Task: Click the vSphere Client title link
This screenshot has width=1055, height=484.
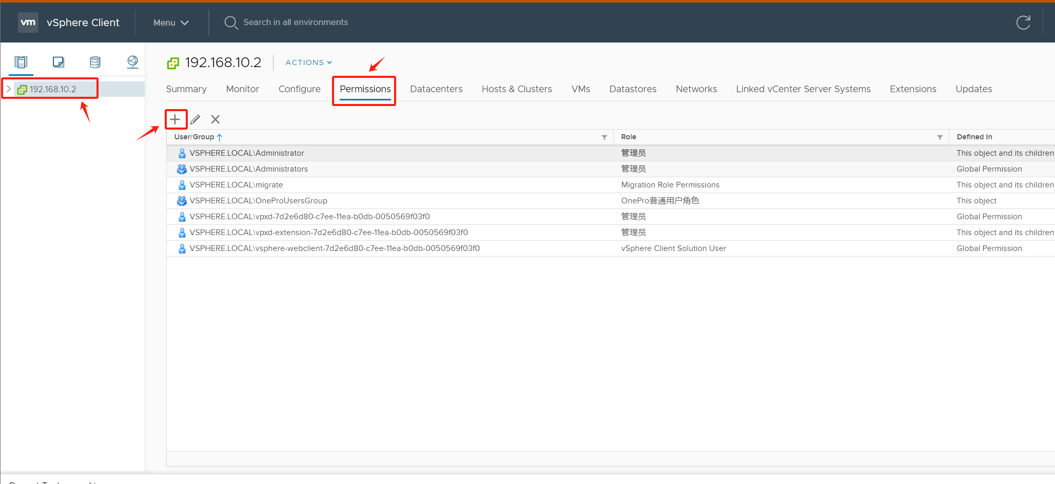Action: point(83,23)
